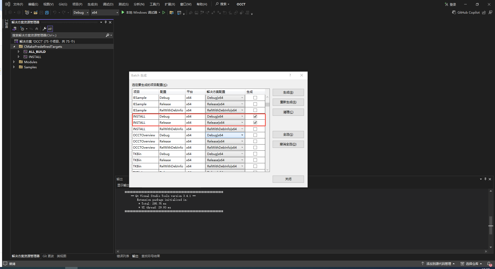Click the window layout toolbar icon

tap(179, 12)
